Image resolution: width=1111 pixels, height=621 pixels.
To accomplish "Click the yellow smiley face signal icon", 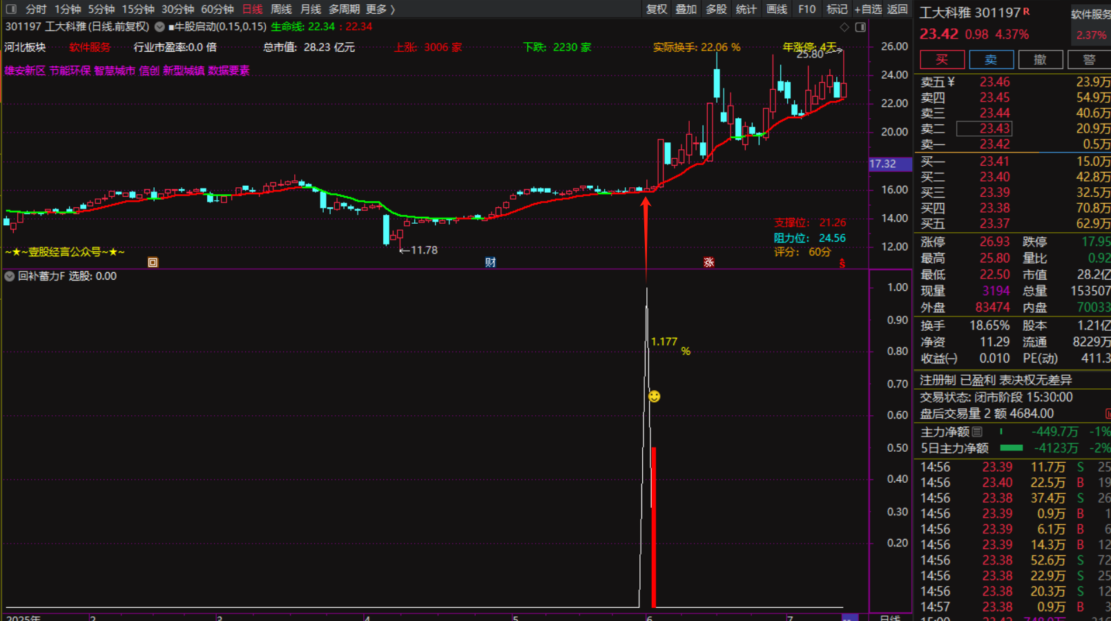I will [654, 397].
